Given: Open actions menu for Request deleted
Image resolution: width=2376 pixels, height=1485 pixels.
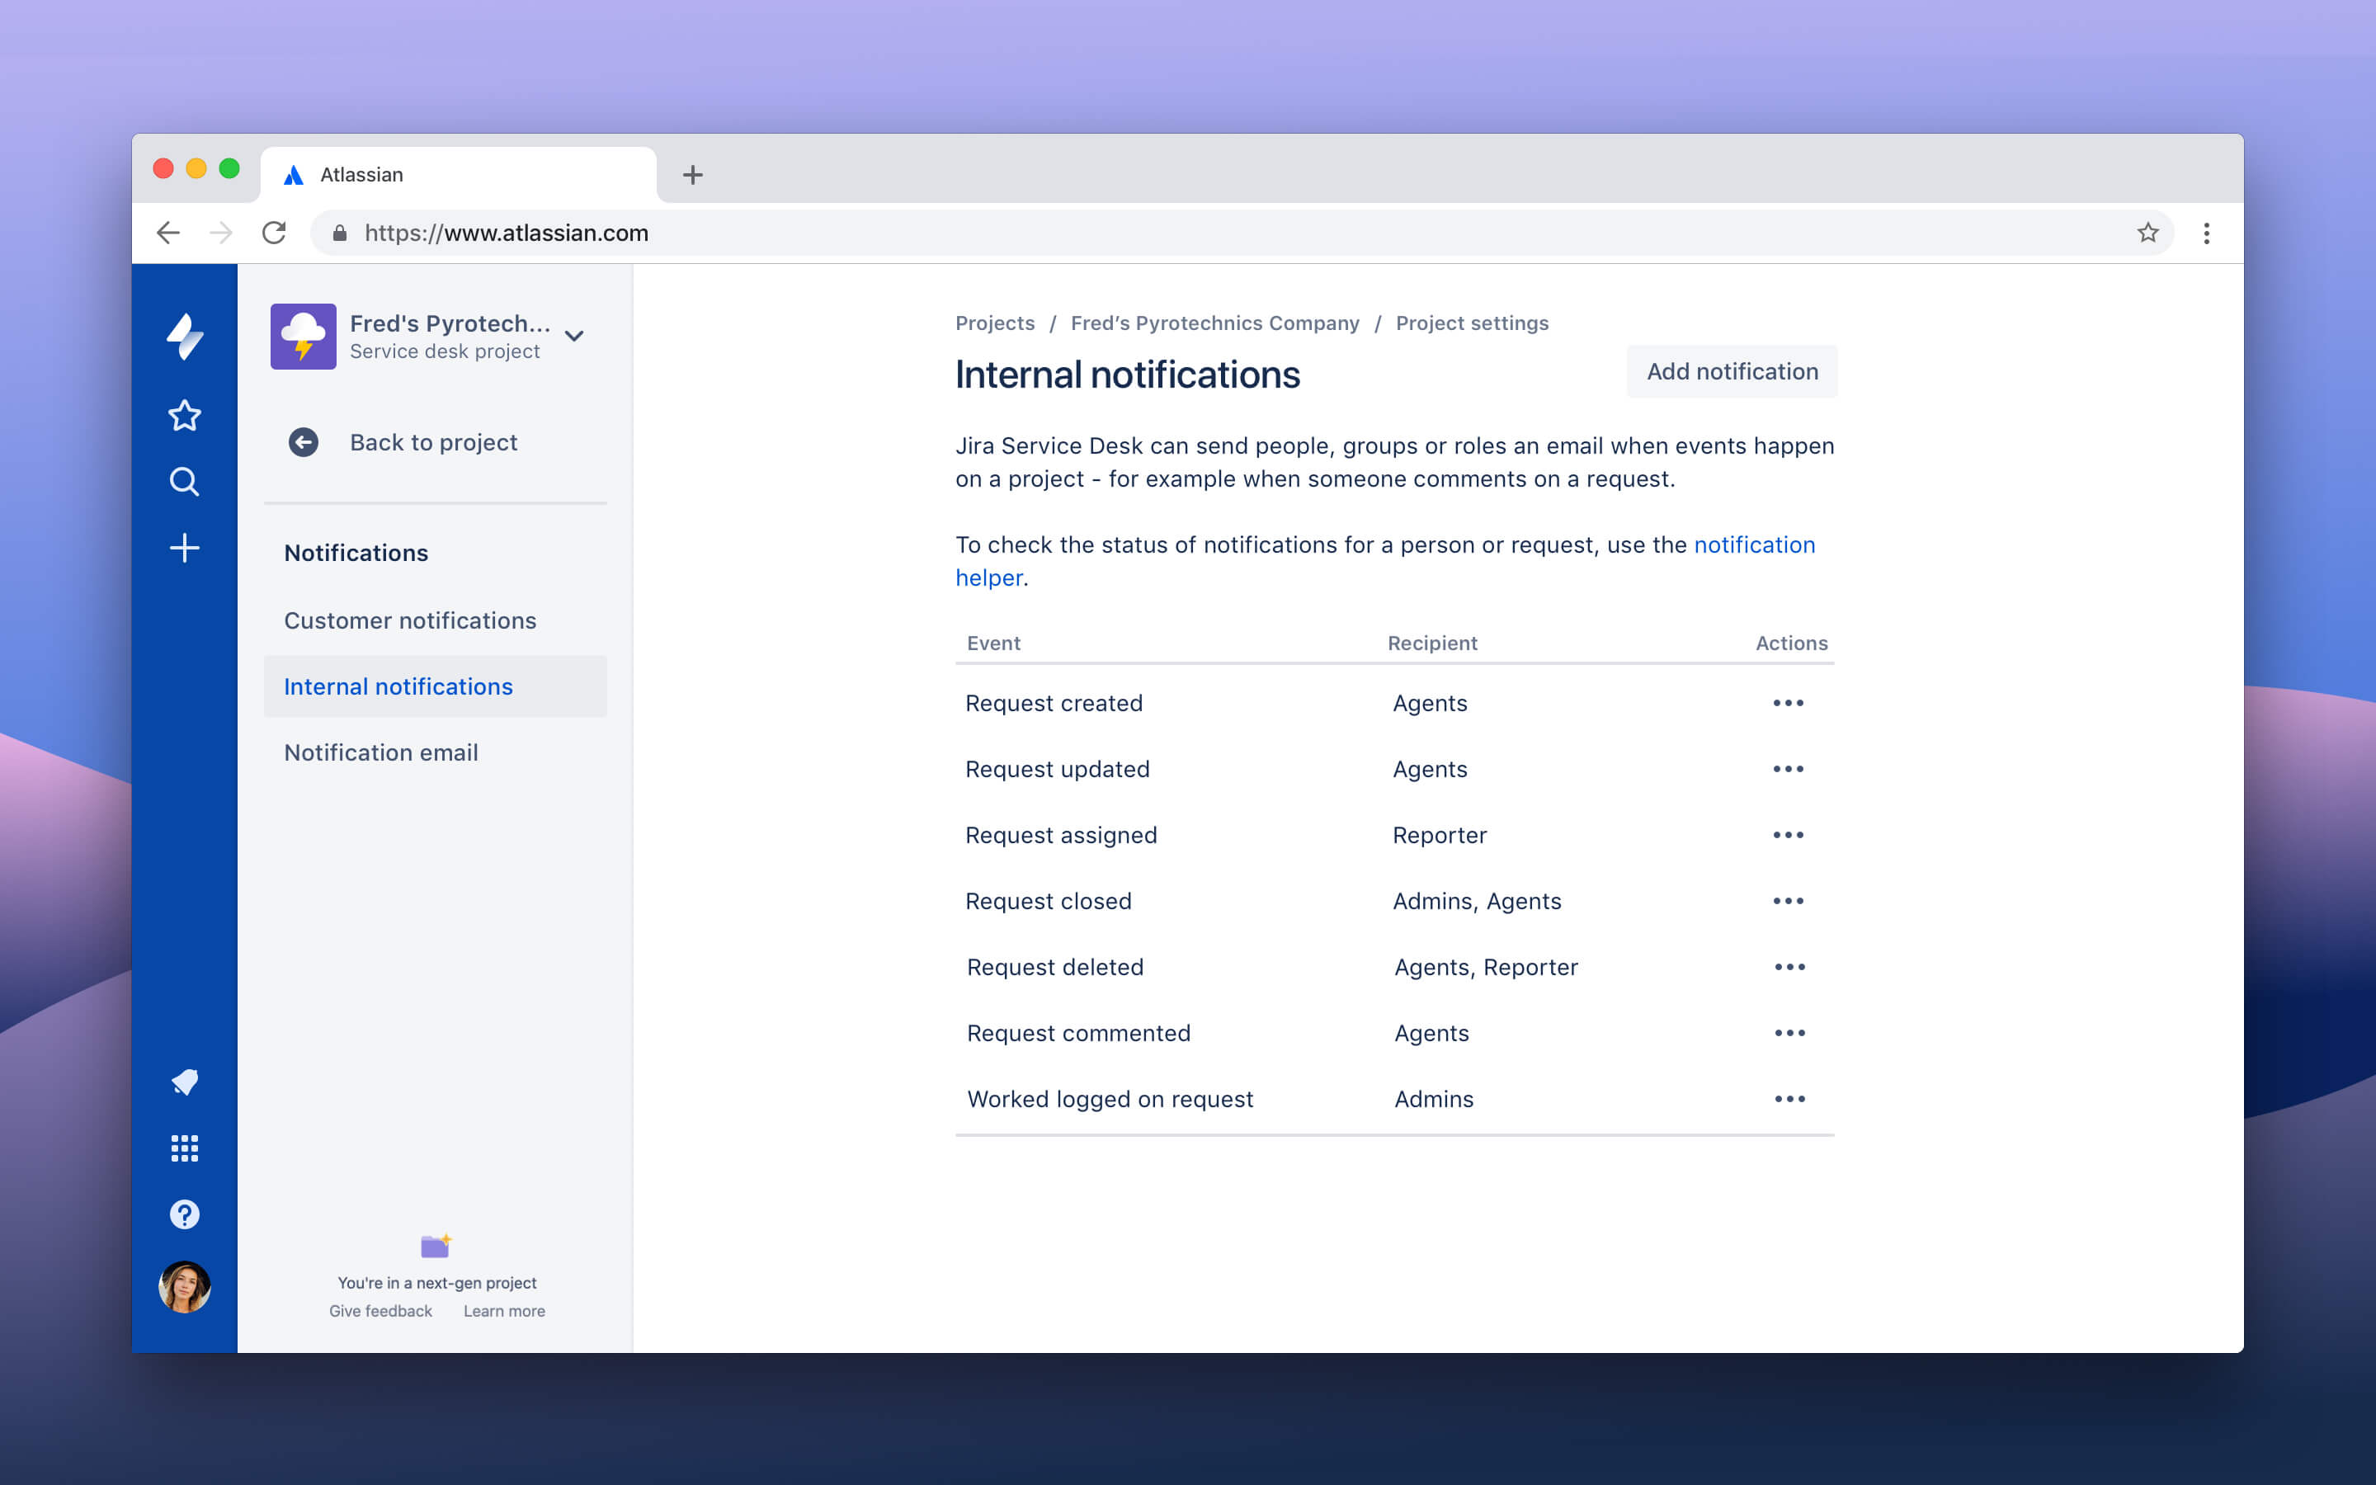Looking at the screenshot, I should [1790, 968].
